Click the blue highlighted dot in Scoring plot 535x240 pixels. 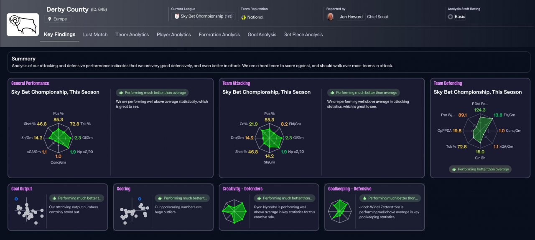[x=140, y=199]
